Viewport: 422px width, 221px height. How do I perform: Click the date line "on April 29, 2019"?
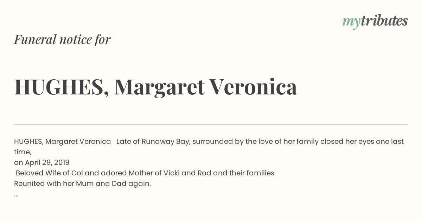[x=42, y=163]
